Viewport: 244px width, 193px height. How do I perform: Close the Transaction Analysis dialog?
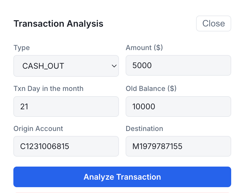pyautogui.click(x=213, y=23)
